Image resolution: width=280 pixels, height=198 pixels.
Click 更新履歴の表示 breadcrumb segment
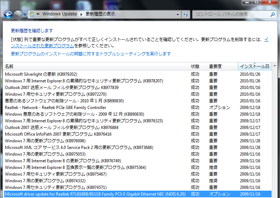(x=100, y=14)
